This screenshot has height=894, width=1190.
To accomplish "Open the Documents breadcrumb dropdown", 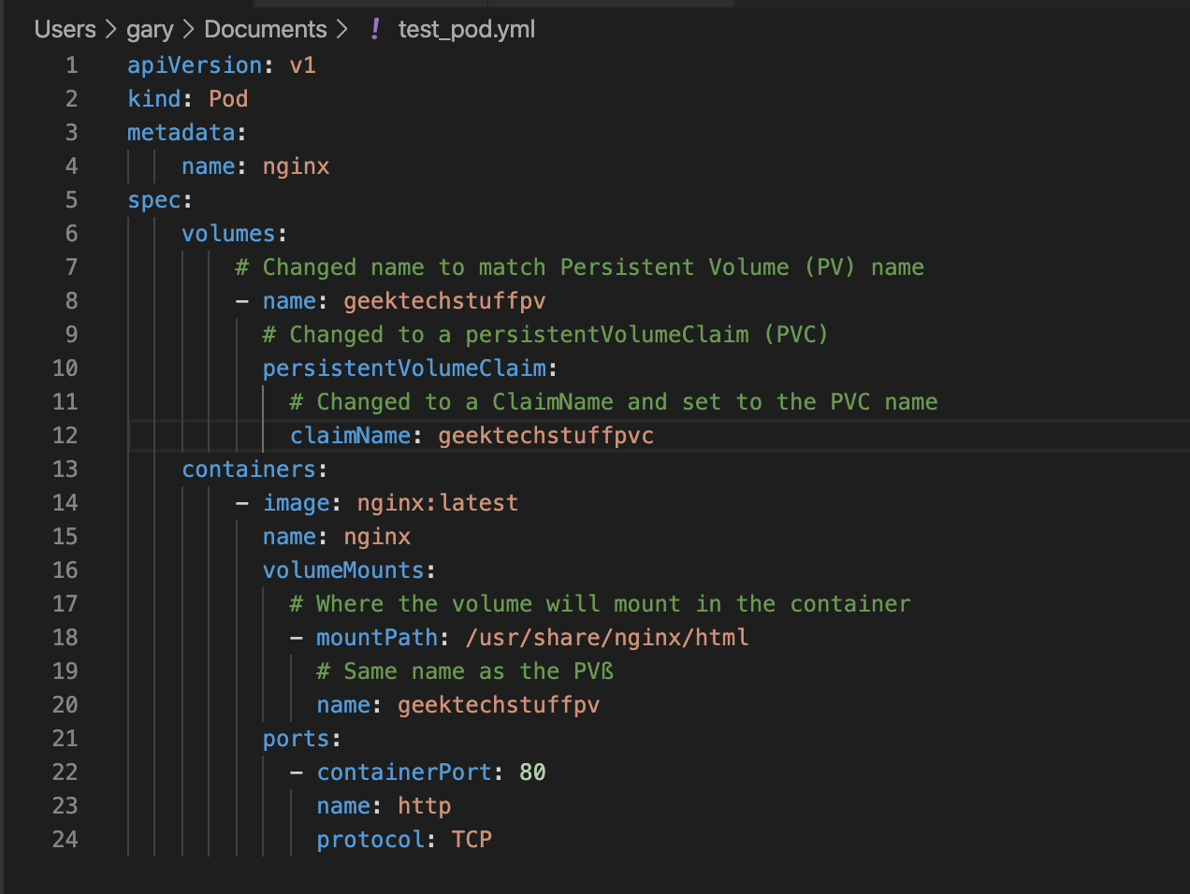I will click(265, 29).
